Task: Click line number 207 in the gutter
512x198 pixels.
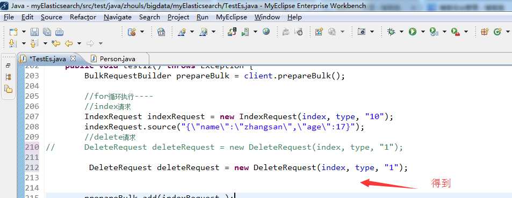Action: coord(32,116)
